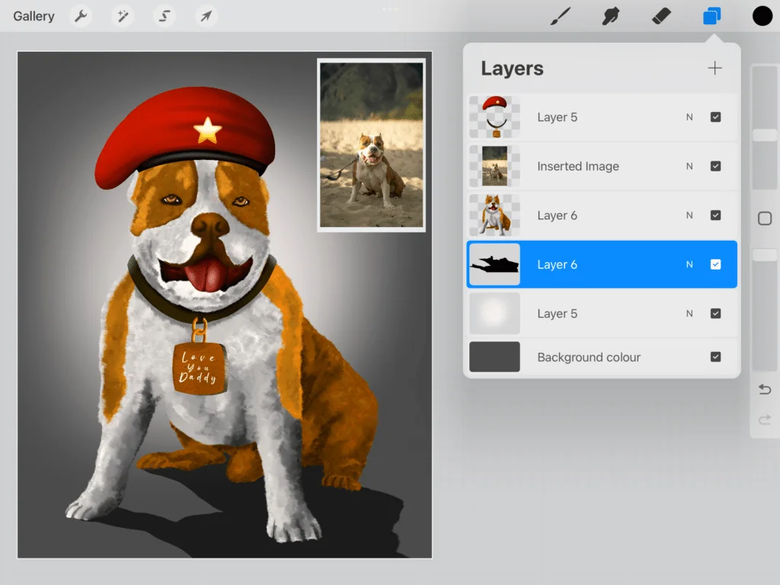The image size is (780, 585).
Task: Toggle Background colour visibility
Action: point(715,356)
